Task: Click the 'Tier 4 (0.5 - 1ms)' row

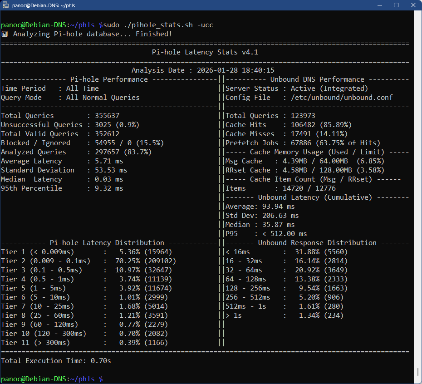Action: [86, 279]
